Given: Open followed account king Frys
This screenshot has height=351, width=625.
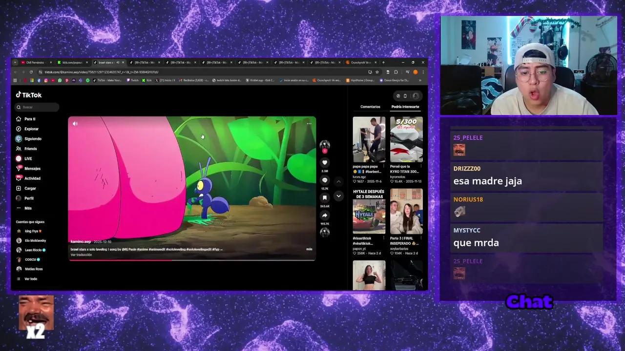Looking at the screenshot, I should coord(30,231).
